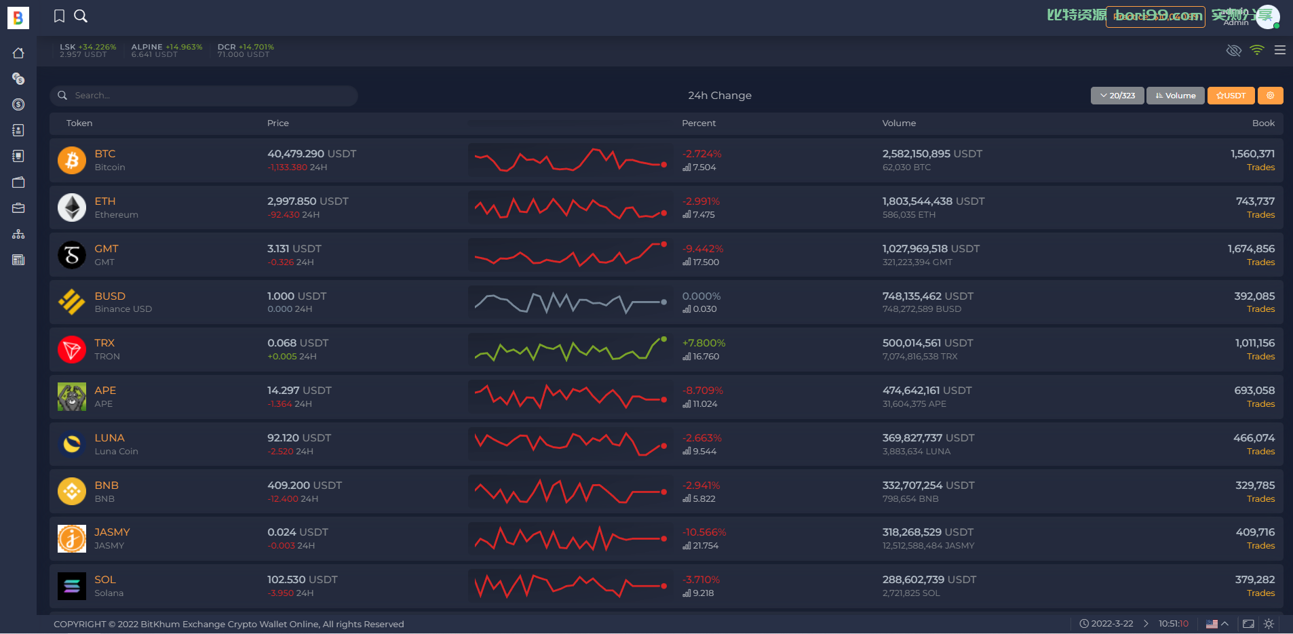Toggle the crossed-eye hide values icon
1293x634 pixels.
click(x=1234, y=50)
